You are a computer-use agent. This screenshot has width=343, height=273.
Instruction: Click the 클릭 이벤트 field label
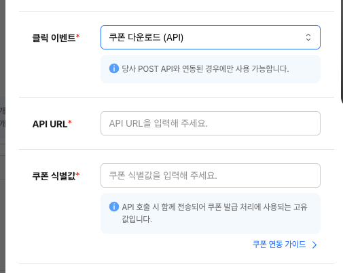(54, 37)
